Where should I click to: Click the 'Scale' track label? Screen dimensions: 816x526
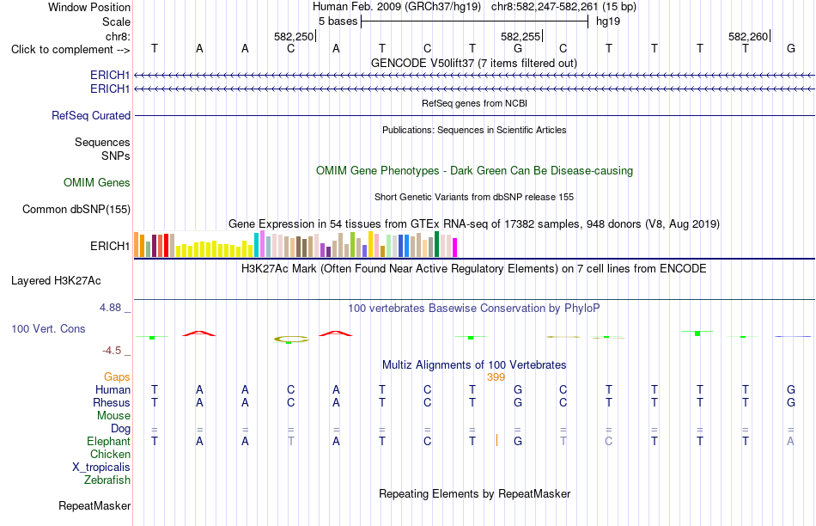pyautogui.click(x=116, y=21)
